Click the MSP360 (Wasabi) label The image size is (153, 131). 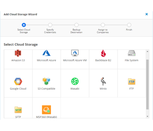pos(46,117)
